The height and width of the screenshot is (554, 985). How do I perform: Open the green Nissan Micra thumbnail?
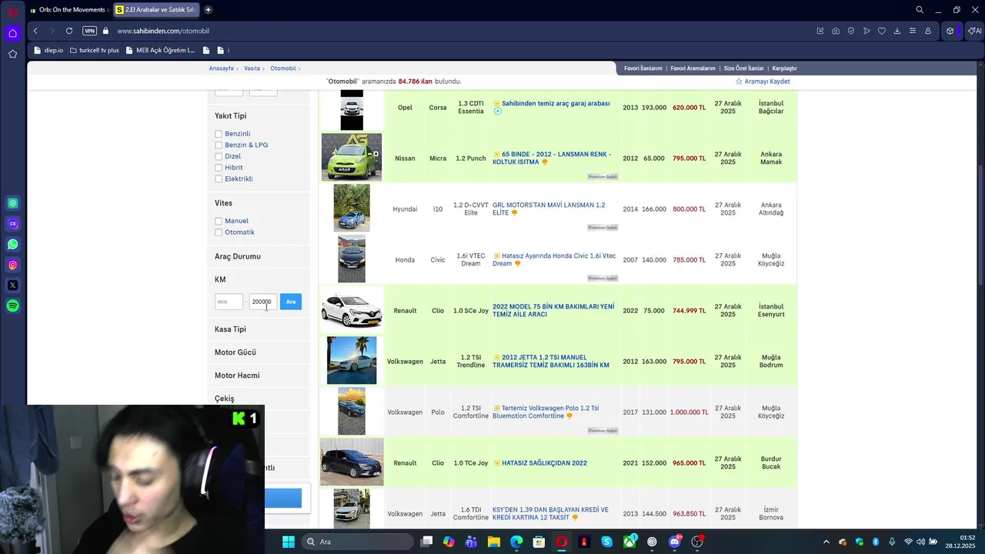point(352,157)
